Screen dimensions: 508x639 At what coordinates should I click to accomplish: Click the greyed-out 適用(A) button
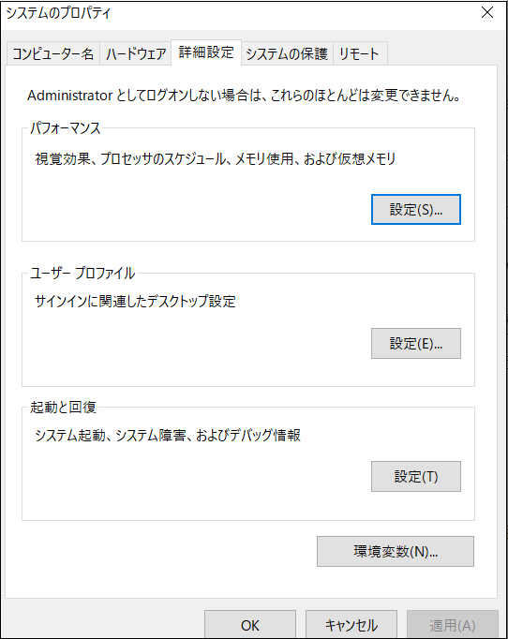point(453,625)
